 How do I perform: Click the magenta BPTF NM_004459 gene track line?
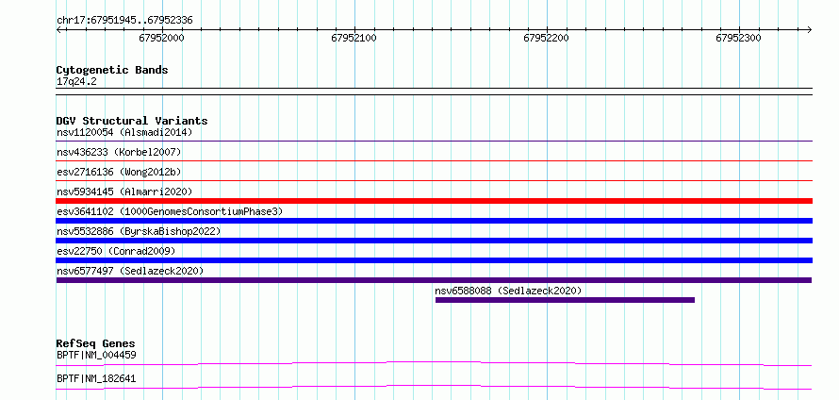click(x=434, y=363)
